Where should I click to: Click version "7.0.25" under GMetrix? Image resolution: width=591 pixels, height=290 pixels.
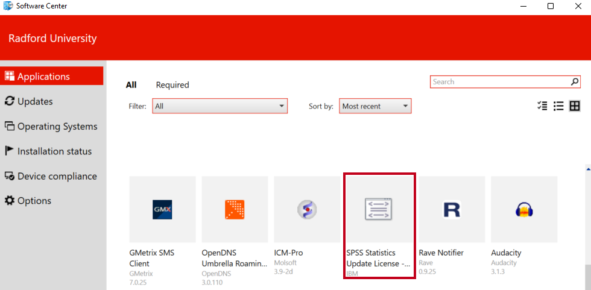pos(137,283)
